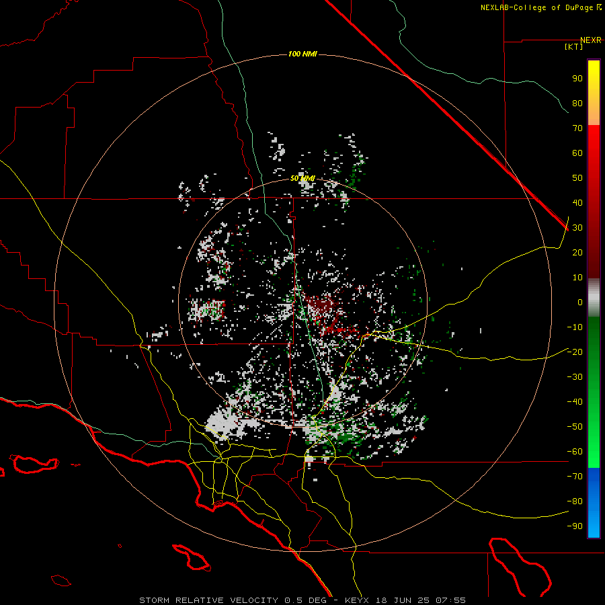Click the gray zero-velocity colorbar segment
The image size is (605, 605).
[x=594, y=298]
